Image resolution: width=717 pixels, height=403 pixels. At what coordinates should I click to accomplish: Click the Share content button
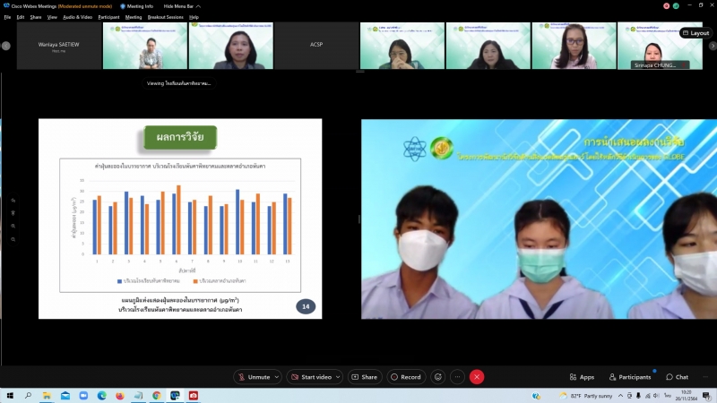[364, 377]
